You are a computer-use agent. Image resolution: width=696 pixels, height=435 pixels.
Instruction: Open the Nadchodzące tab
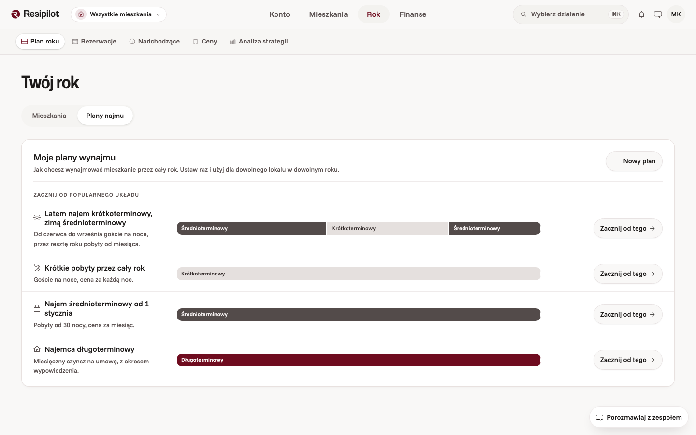155,42
